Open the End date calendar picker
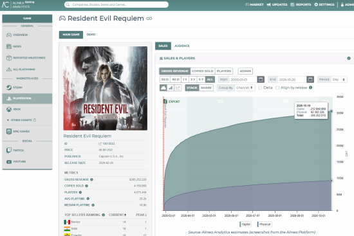The image size is (354, 236). pyautogui.click(x=310, y=80)
